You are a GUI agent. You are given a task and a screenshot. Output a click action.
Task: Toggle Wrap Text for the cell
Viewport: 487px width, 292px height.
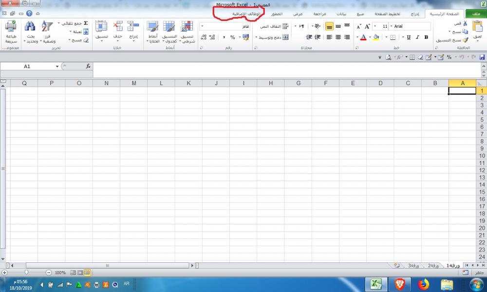point(285,26)
